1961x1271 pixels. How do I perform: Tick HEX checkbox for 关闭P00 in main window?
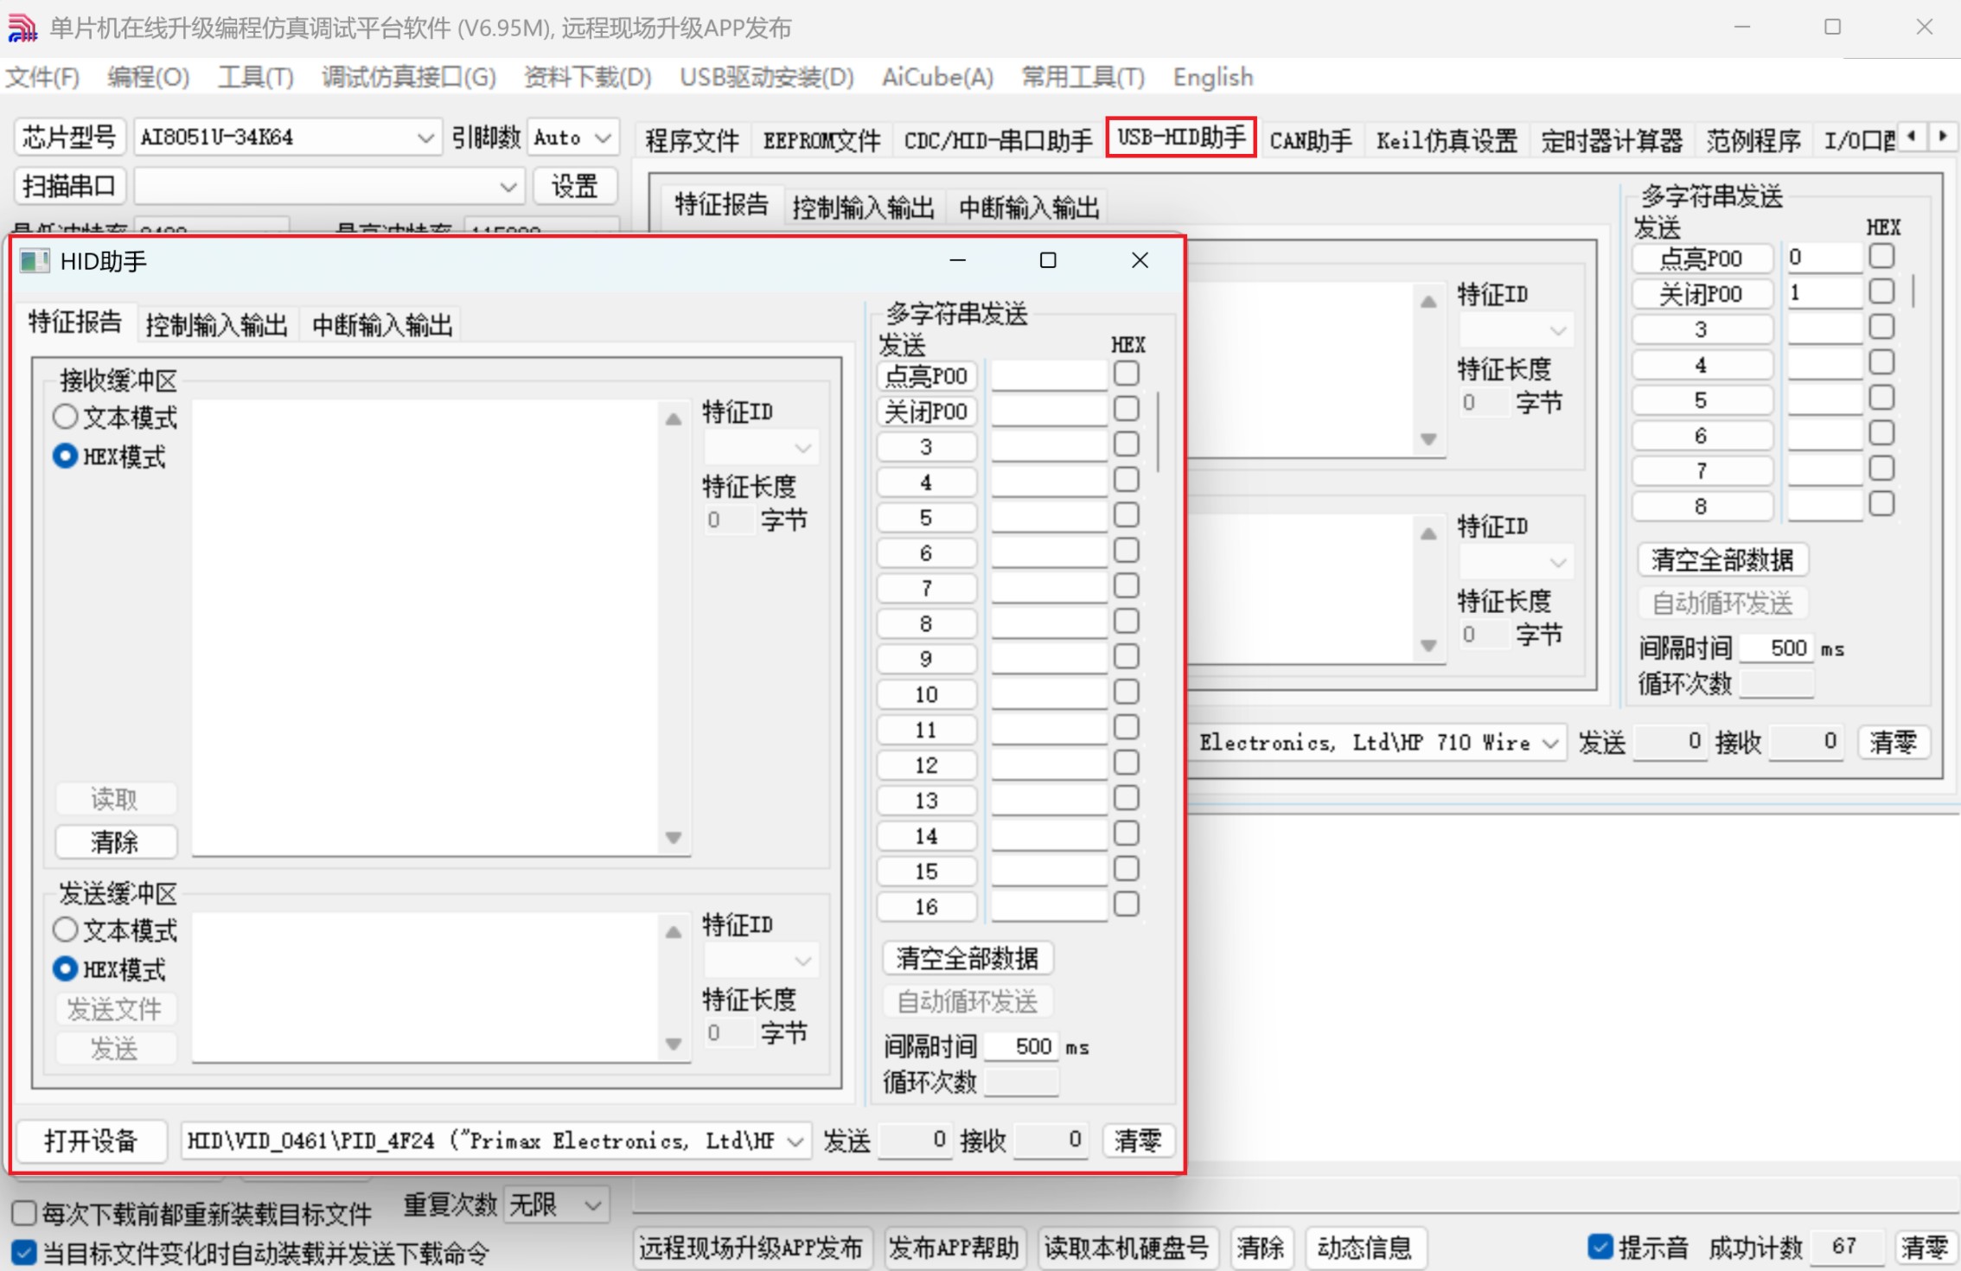pos(1881,291)
